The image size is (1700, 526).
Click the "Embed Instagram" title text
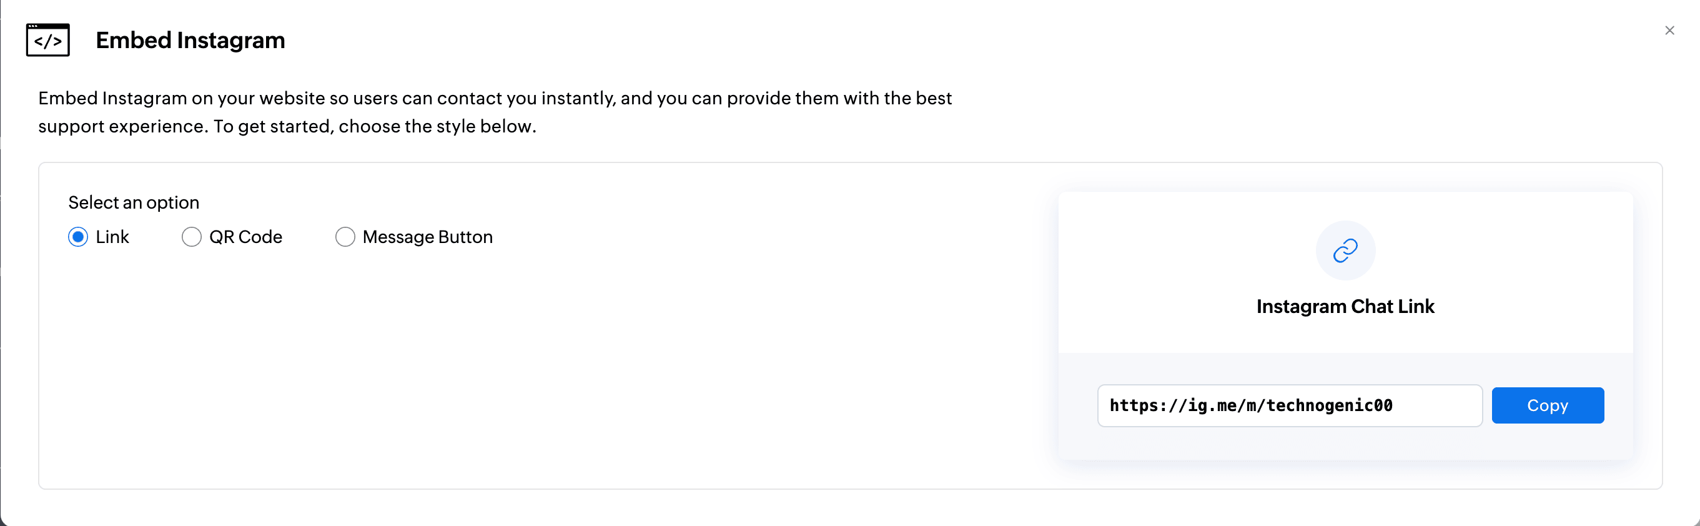tap(190, 40)
